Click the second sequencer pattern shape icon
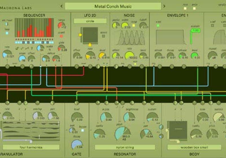This screenshot has width=226, height=158. (x=22, y=49)
